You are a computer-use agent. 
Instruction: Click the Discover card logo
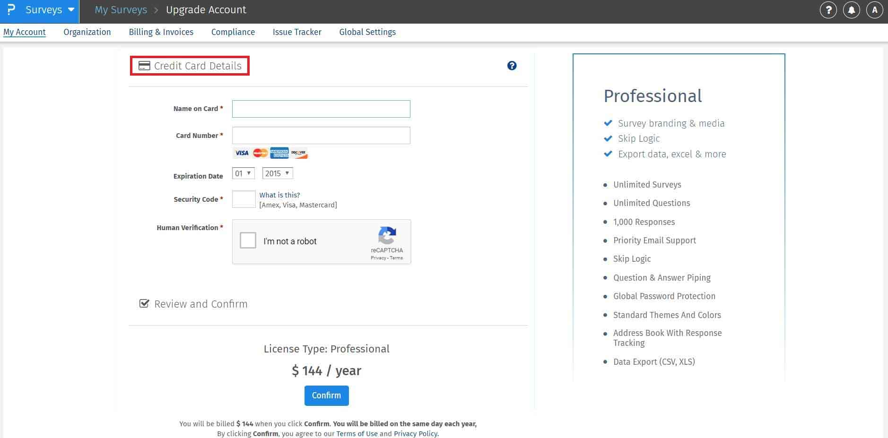pos(298,153)
